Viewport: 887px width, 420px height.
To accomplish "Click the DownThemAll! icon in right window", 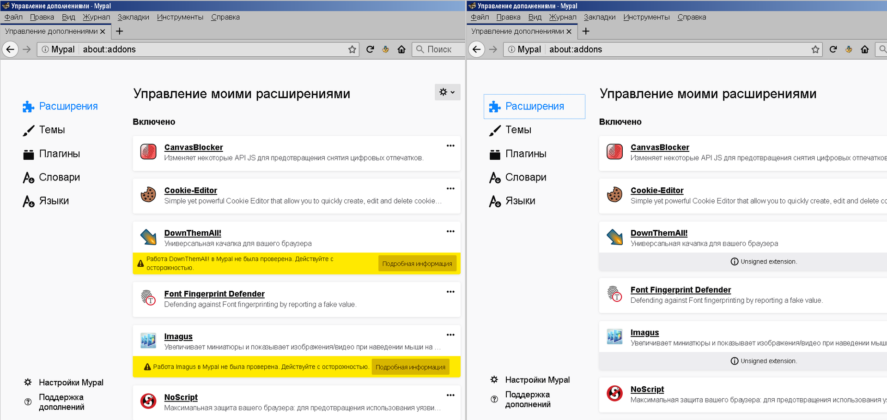I will click(614, 237).
